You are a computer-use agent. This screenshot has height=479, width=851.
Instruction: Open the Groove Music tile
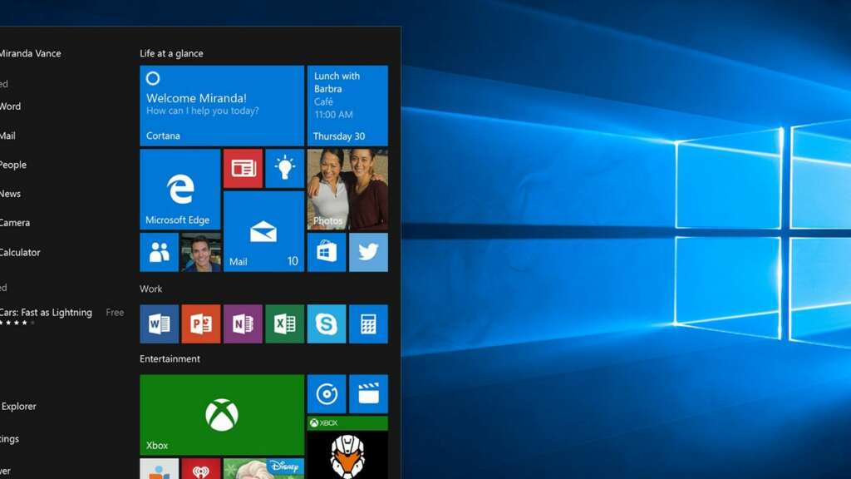coord(326,393)
